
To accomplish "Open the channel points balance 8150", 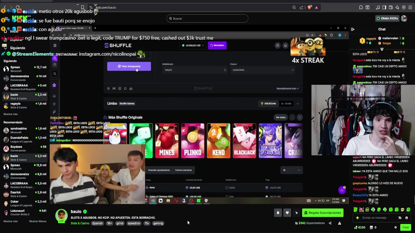I will coord(360,227).
